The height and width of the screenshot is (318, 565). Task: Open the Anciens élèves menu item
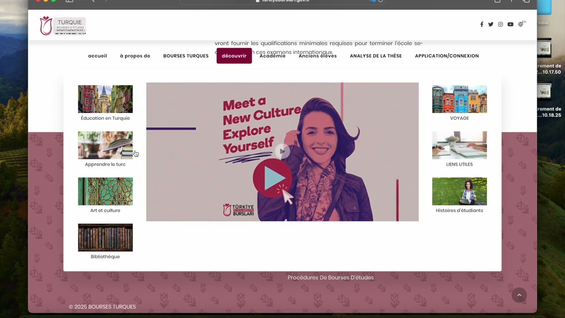[x=318, y=56]
